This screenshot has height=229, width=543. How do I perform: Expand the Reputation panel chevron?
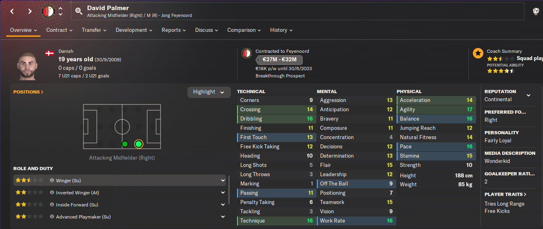click(x=528, y=96)
